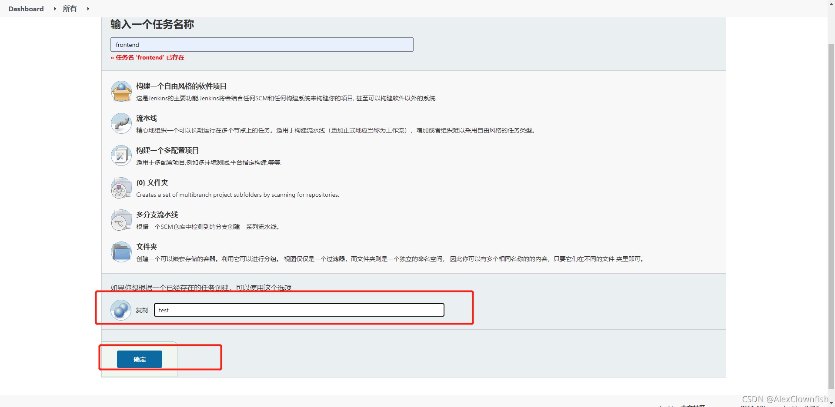Click the 复制 label

[x=142, y=310]
